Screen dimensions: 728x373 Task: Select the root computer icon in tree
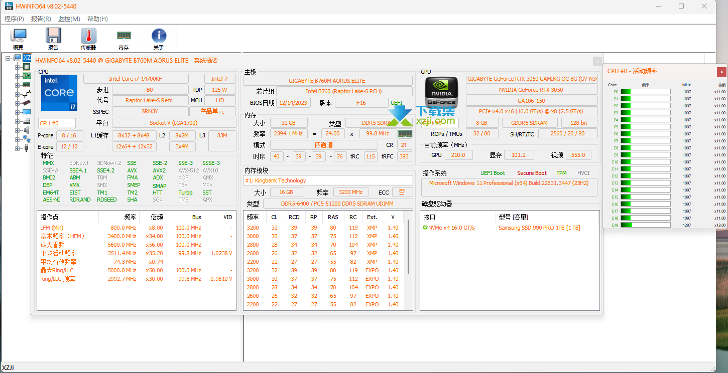point(18,58)
